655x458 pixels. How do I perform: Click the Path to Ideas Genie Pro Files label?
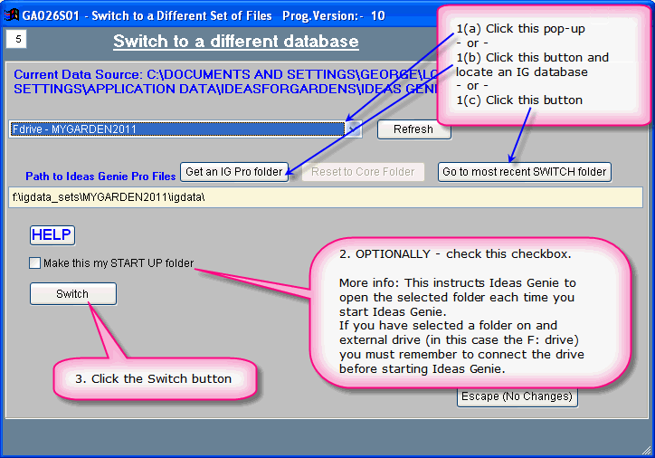coord(100,177)
